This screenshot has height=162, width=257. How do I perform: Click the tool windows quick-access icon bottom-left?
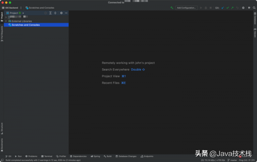click(2, 160)
